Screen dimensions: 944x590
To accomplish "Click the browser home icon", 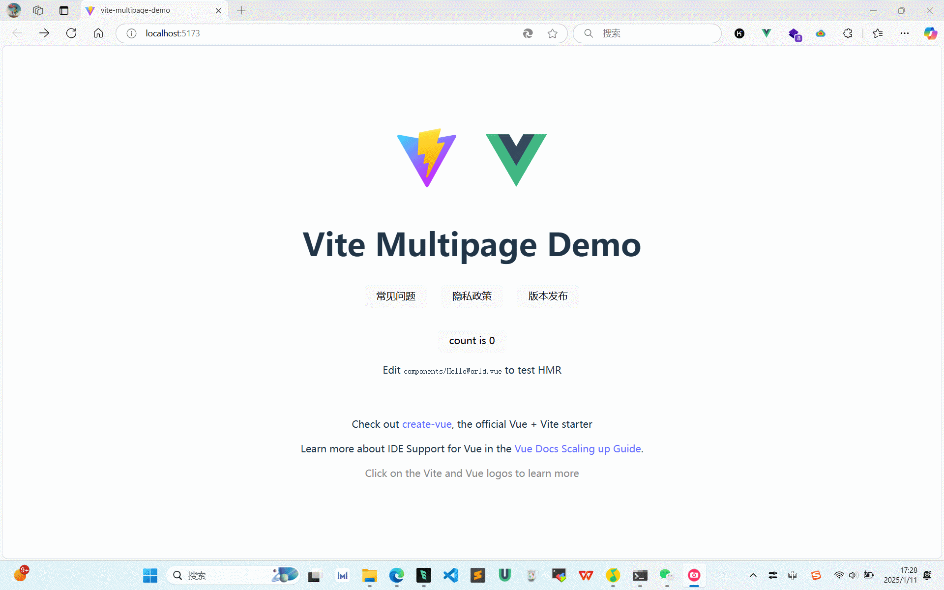I will point(98,33).
